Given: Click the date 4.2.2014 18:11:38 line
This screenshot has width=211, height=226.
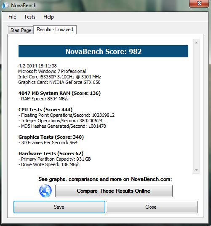Looking at the screenshot, I should tap(37, 66).
